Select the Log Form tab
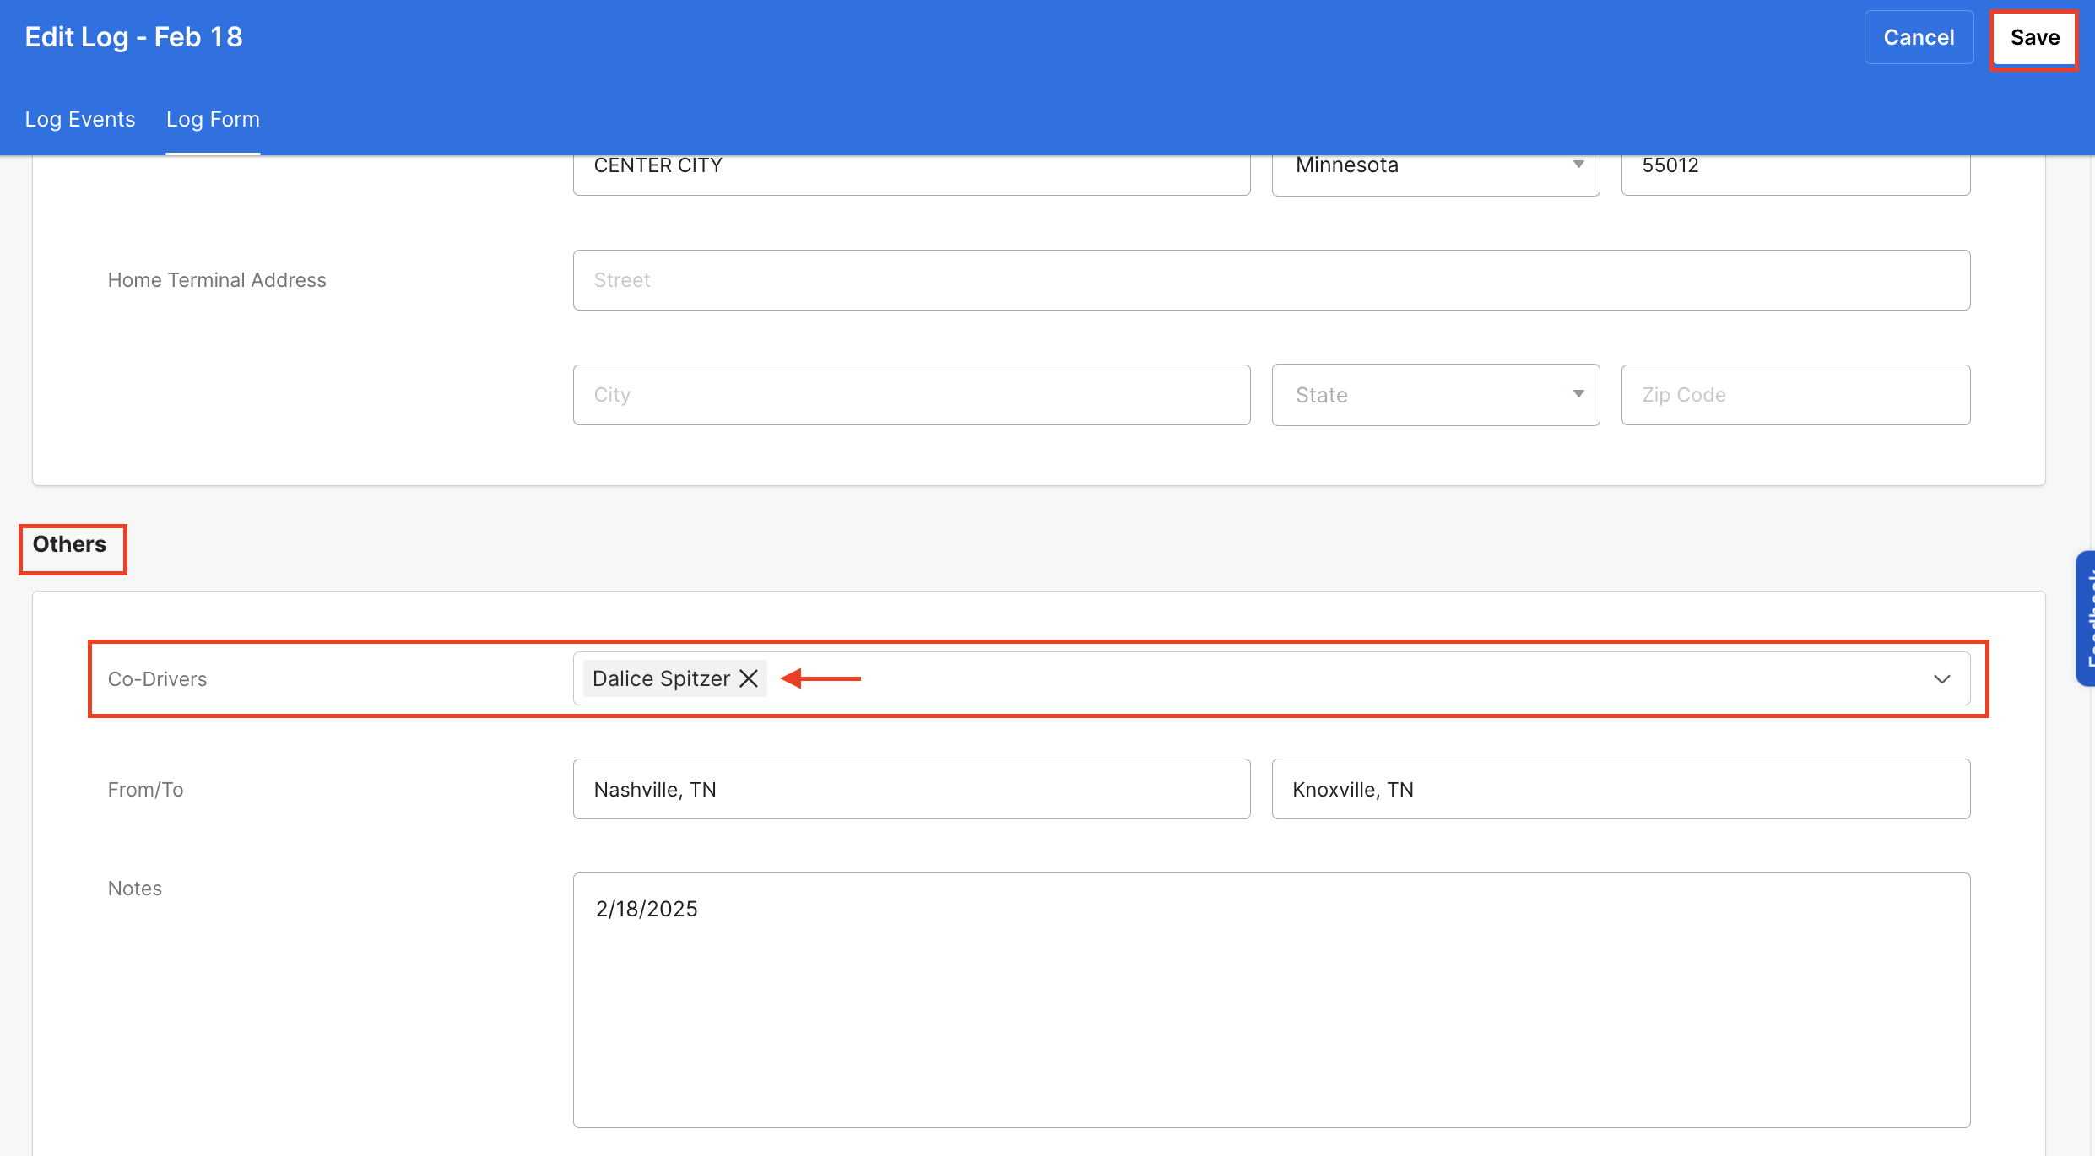 [x=213, y=120]
